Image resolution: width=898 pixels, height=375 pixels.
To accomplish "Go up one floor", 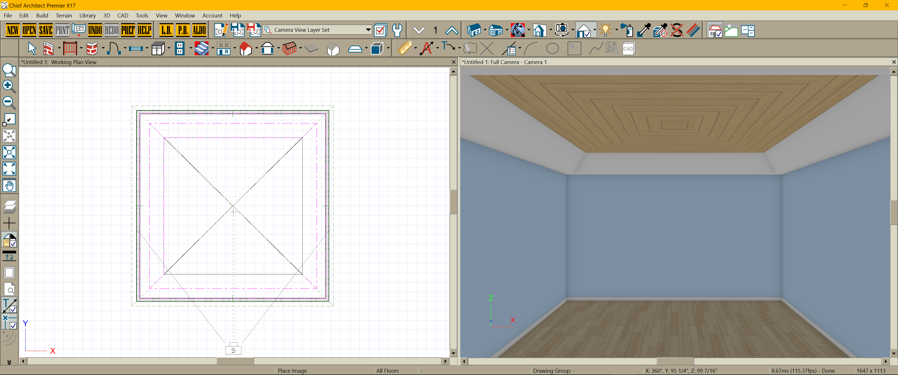I will click(452, 30).
